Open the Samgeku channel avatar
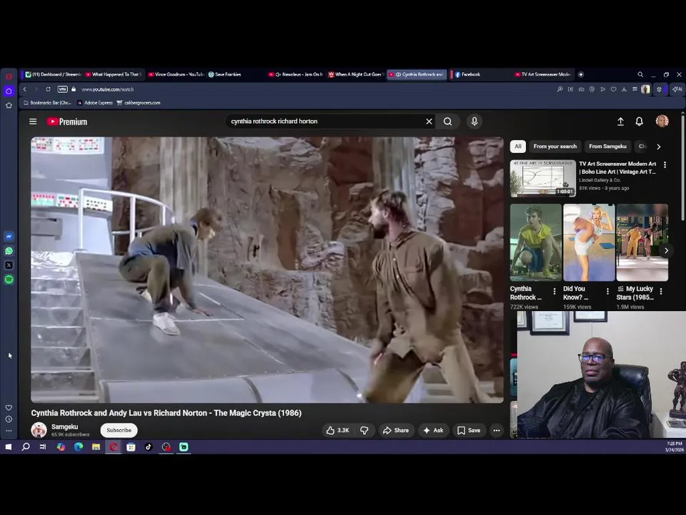686x515 pixels. 39,430
